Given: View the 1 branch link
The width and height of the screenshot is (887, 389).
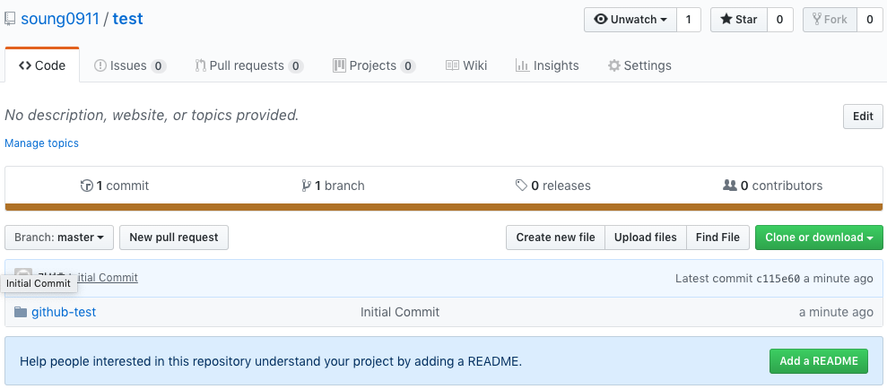Looking at the screenshot, I should click(x=334, y=186).
